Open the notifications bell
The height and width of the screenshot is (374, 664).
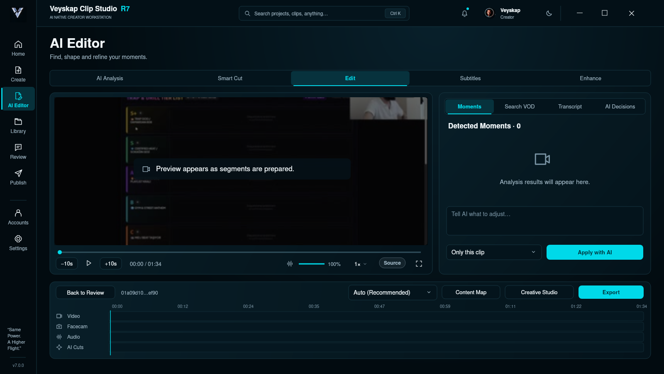pyautogui.click(x=465, y=13)
